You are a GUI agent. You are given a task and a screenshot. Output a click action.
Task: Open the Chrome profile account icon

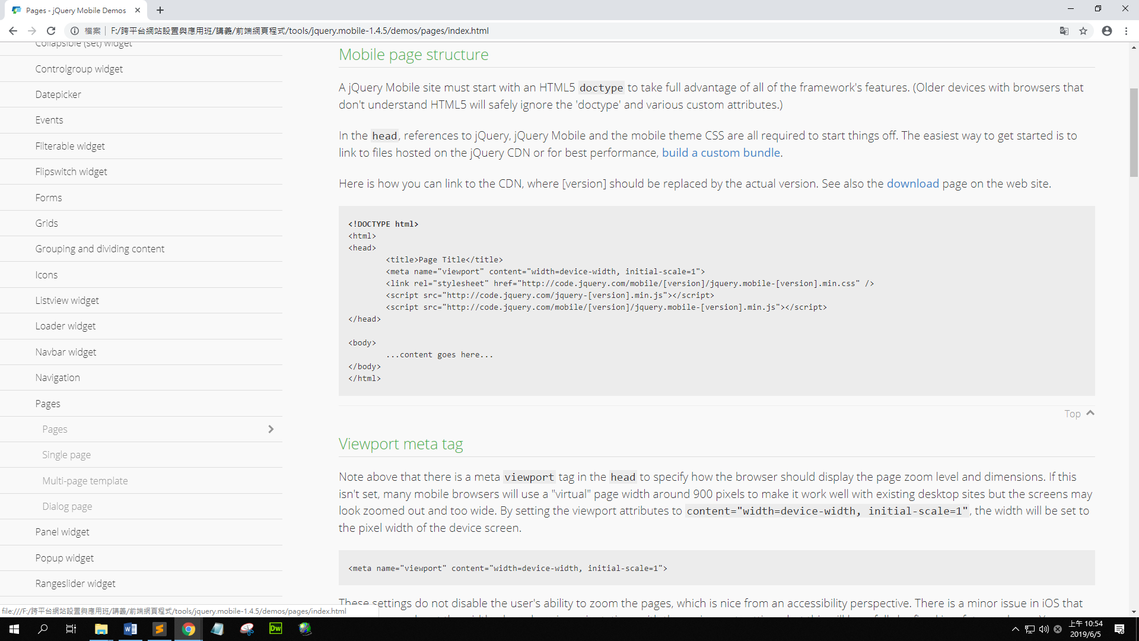[1106, 31]
